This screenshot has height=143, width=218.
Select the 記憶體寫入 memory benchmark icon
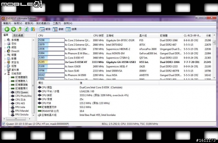(13, 81)
